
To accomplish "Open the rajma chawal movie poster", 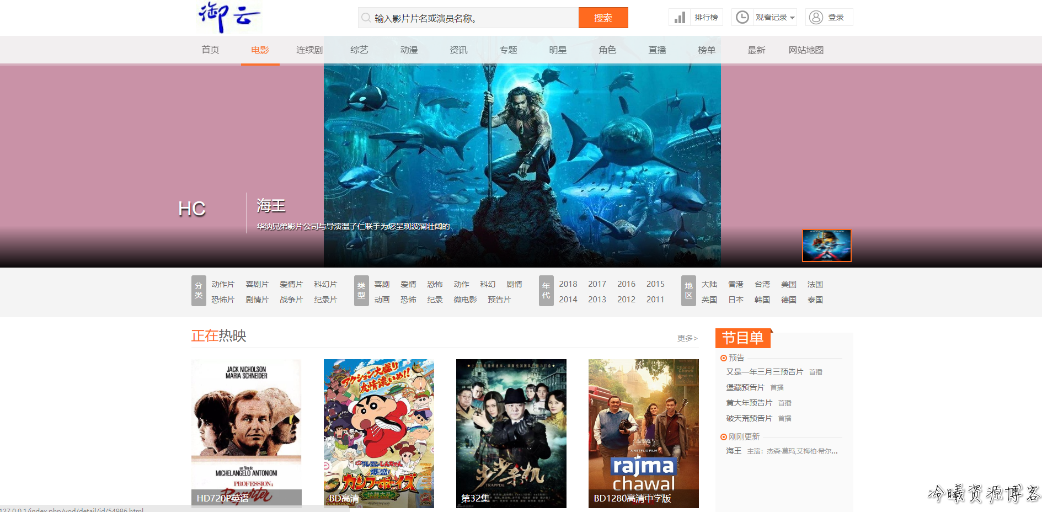I will coord(643,433).
